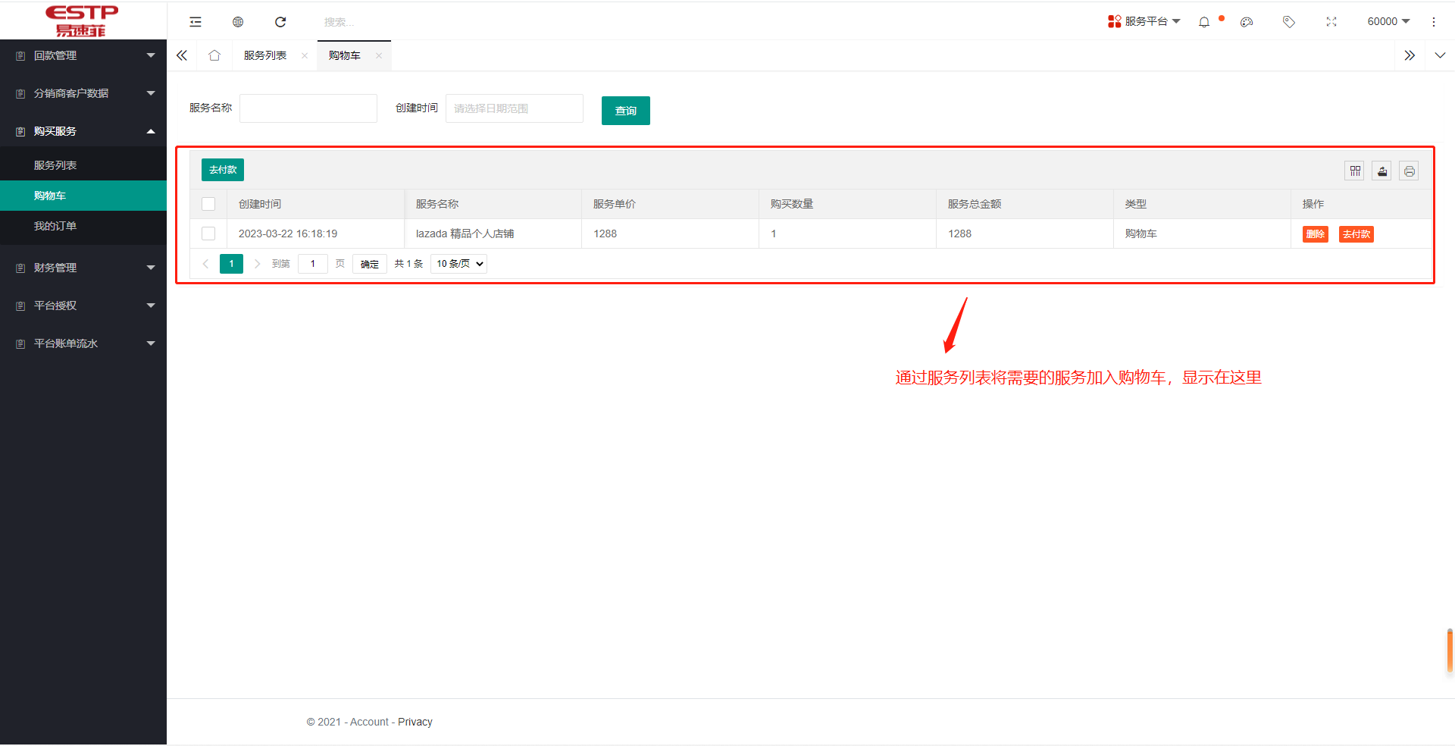Click the tag icon in header

tap(1288, 22)
